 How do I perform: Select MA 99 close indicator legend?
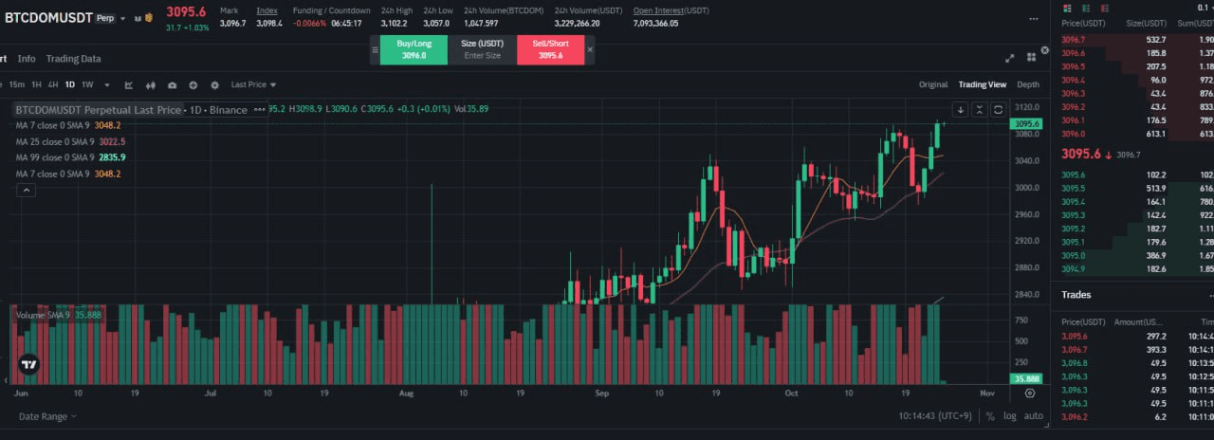tap(71, 157)
